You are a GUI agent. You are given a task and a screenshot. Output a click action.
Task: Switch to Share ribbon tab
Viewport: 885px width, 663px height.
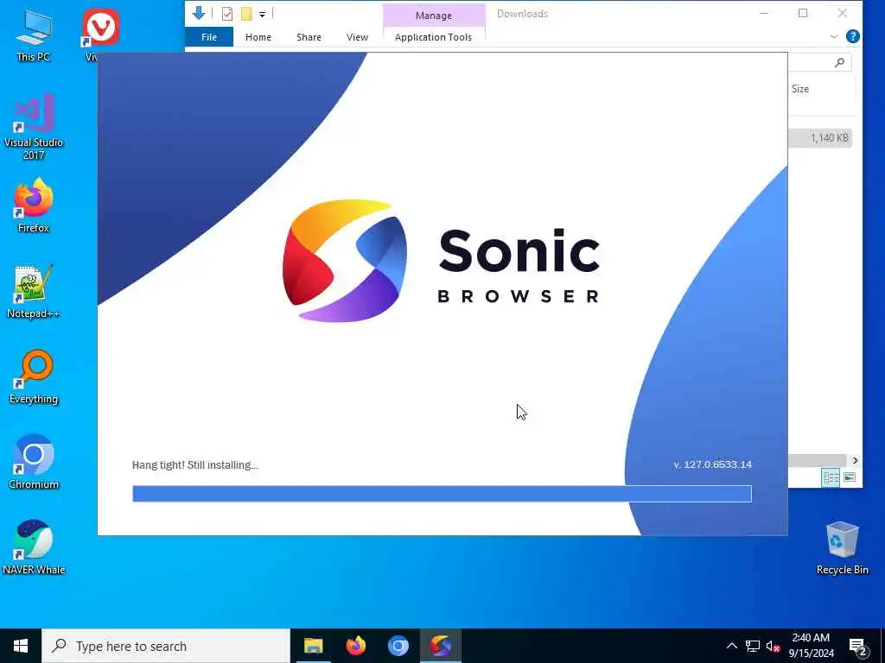pos(309,37)
